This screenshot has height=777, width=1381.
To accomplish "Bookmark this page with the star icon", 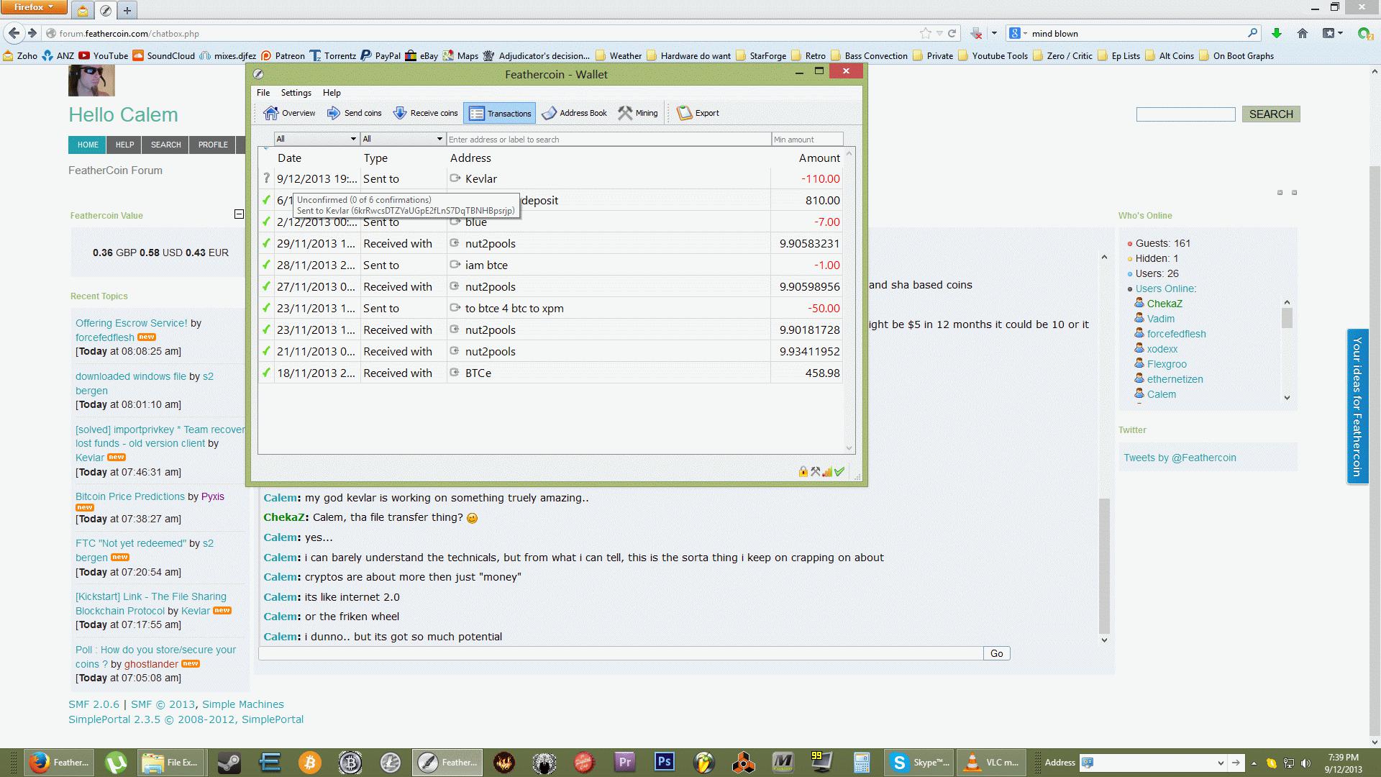I will (925, 33).
